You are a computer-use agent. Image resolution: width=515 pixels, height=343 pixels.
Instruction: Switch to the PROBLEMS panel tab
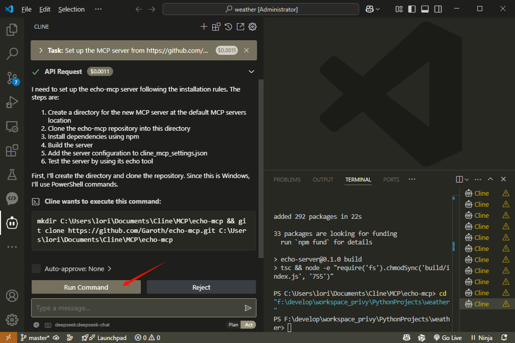[x=287, y=180]
